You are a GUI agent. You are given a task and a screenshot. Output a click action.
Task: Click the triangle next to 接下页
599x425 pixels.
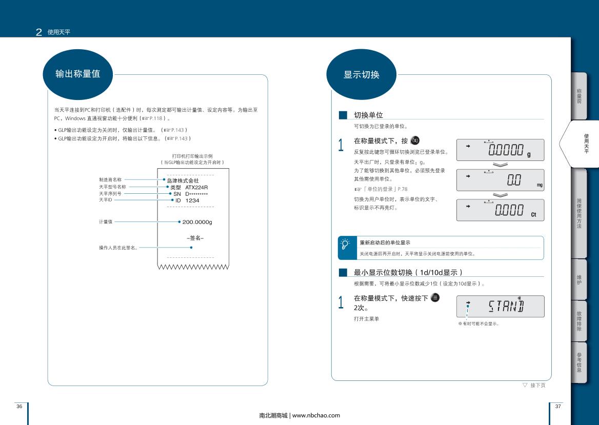(525, 385)
